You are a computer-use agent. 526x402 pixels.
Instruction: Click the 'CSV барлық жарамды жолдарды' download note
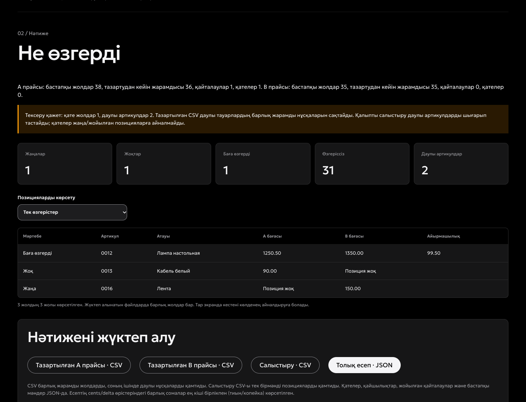pos(258,390)
